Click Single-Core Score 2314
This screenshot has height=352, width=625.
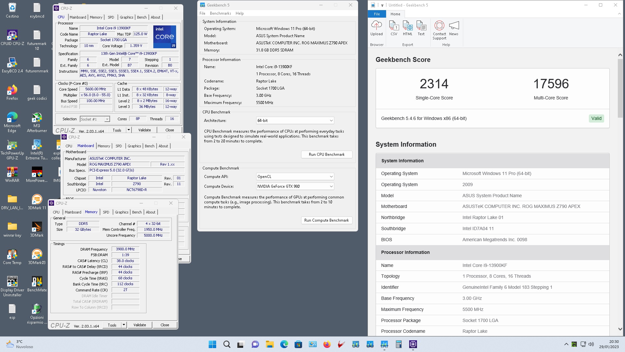(434, 84)
